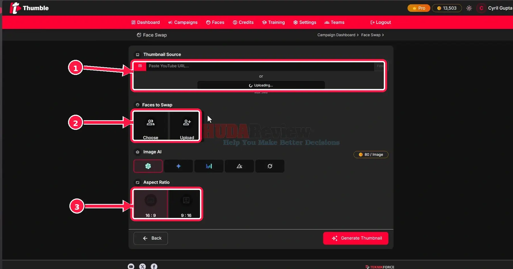Select the blue bars image model
Viewport: 513px width, 269px height.
pyautogui.click(x=209, y=166)
